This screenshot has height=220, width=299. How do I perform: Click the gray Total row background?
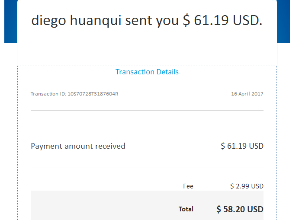coord(147,205)
